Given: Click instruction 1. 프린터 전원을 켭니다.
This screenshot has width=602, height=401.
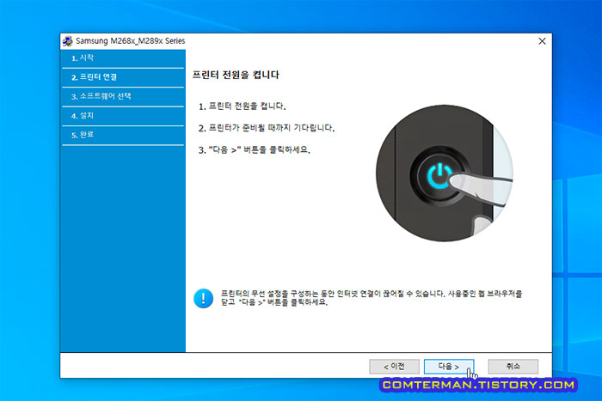Looking at the screenshot, I should point(242,106).
